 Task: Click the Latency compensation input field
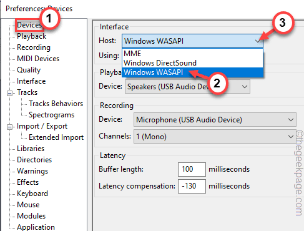192,186
